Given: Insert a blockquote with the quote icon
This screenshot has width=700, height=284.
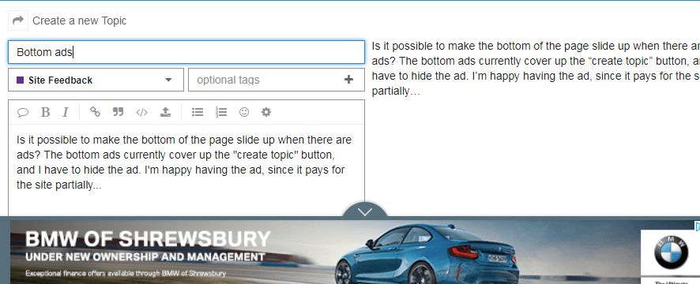Looking at the screenshot, I should [x=118, y=112].
